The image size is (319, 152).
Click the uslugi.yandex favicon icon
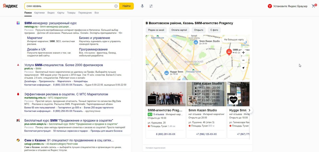pos(18,140)
